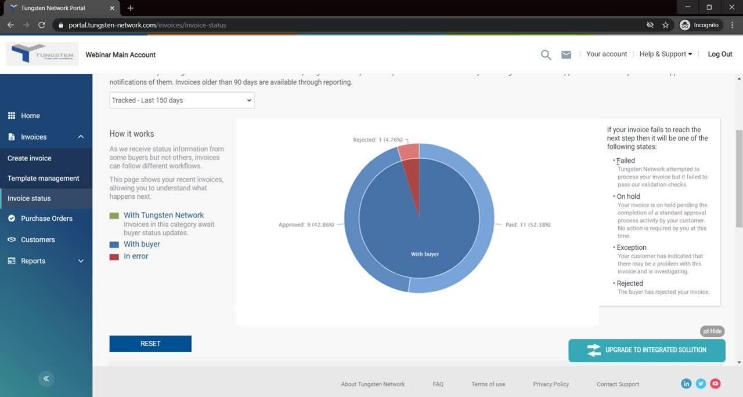Open Purchase Orders in sidebar

pos(46,218)
